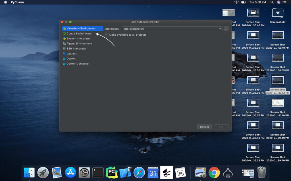Screen dimensions: 291x181
Task: Open the Interpreter combo box
Action: pos(172,29)
